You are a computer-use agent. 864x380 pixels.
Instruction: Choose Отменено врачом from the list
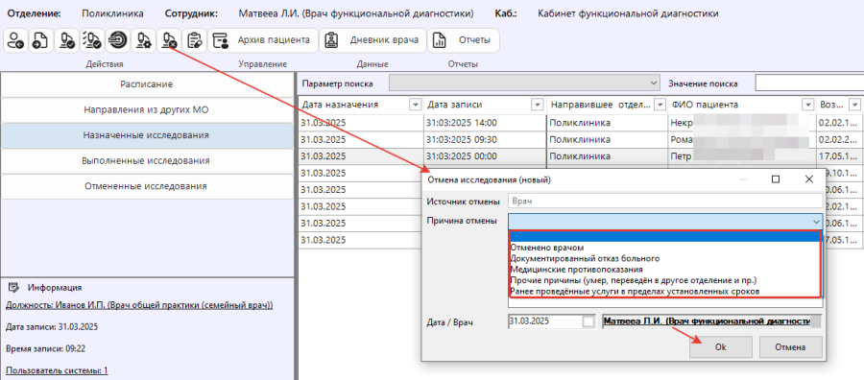[x=547, y=249]
